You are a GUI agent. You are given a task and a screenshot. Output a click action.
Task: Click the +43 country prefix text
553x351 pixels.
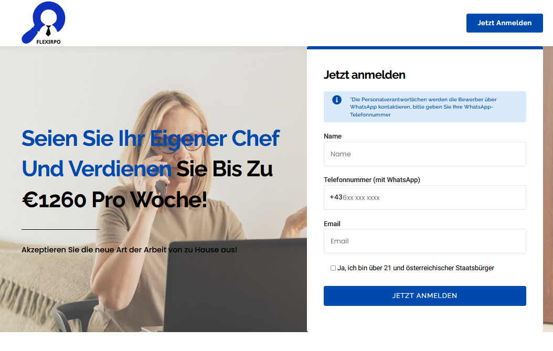(336, 197)
